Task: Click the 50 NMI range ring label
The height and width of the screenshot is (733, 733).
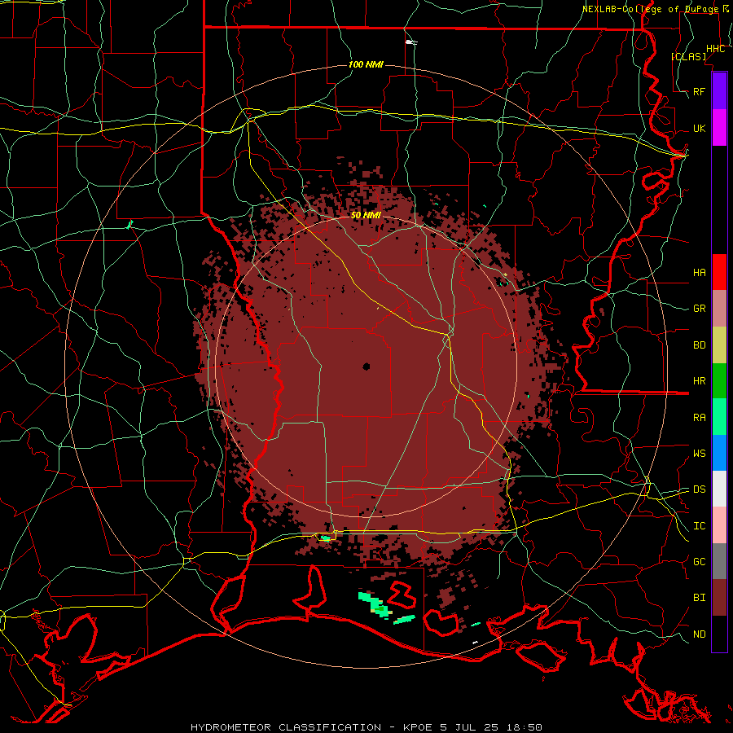Action: (366, 215)
